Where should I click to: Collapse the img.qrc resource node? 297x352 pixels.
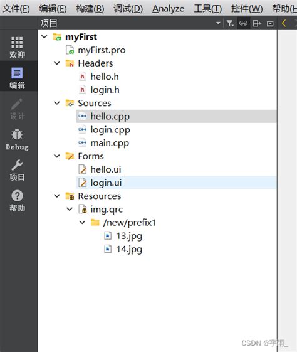pos(70,209)
